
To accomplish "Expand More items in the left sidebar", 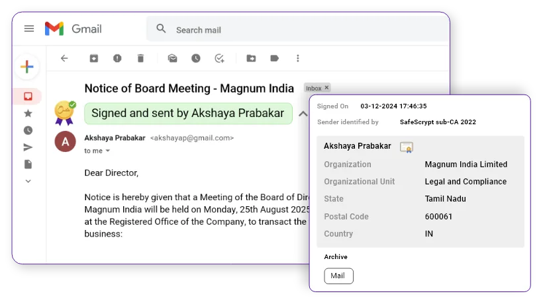I will tap(28, 181).
